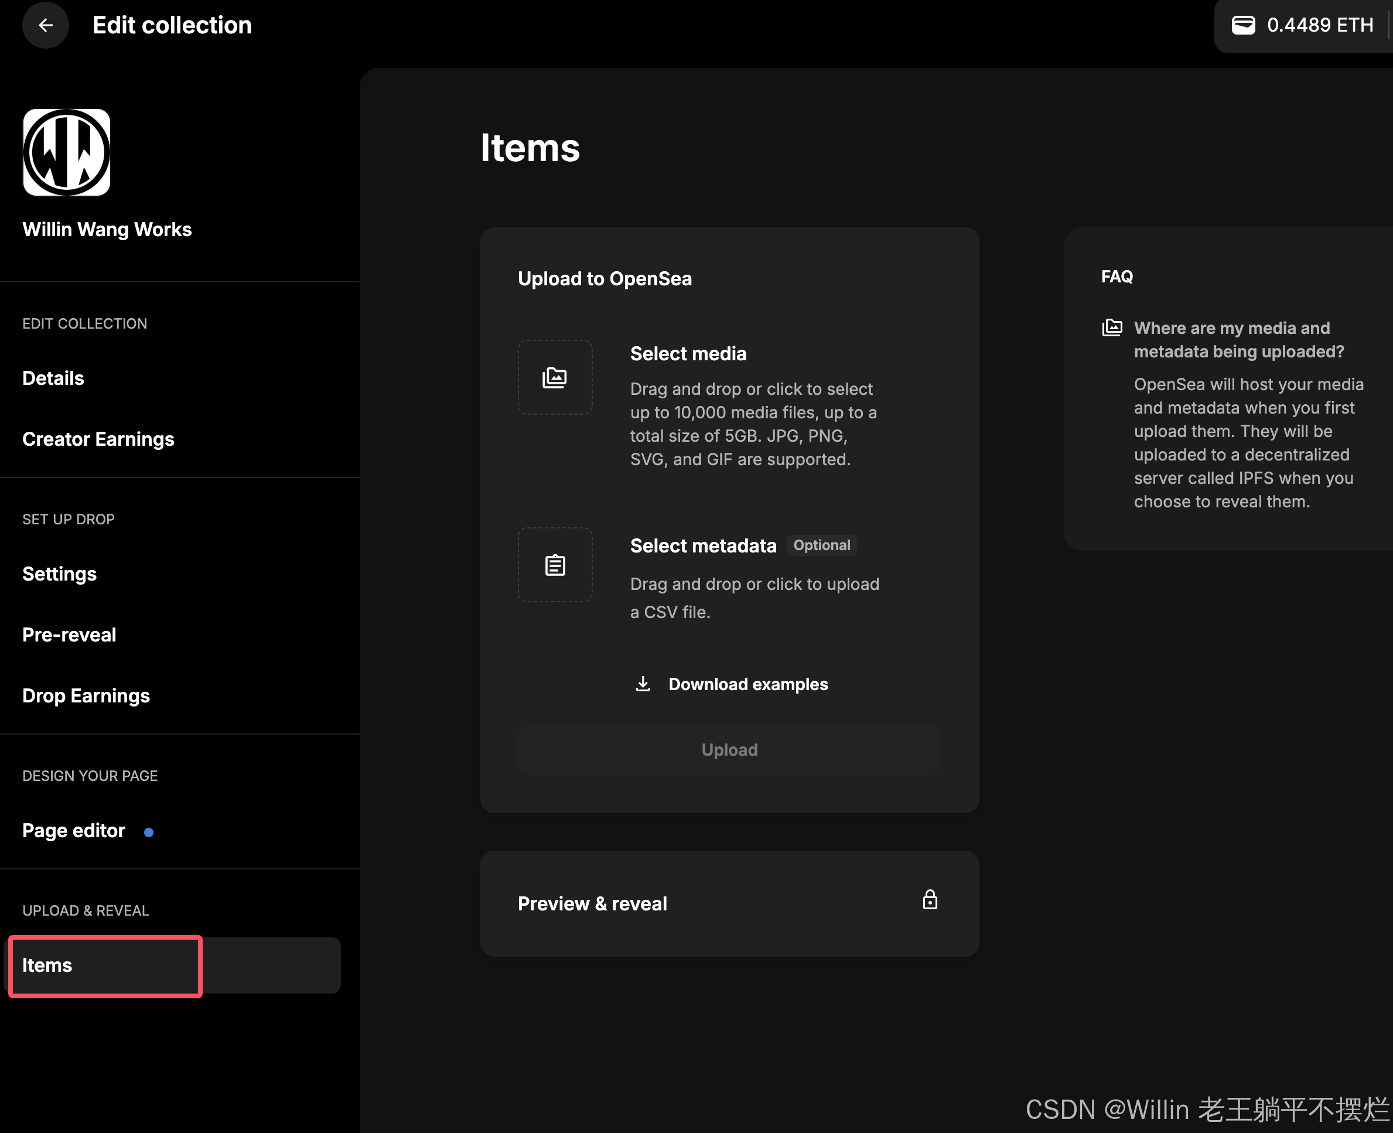Click the Select media image icon box

(555, 377)
